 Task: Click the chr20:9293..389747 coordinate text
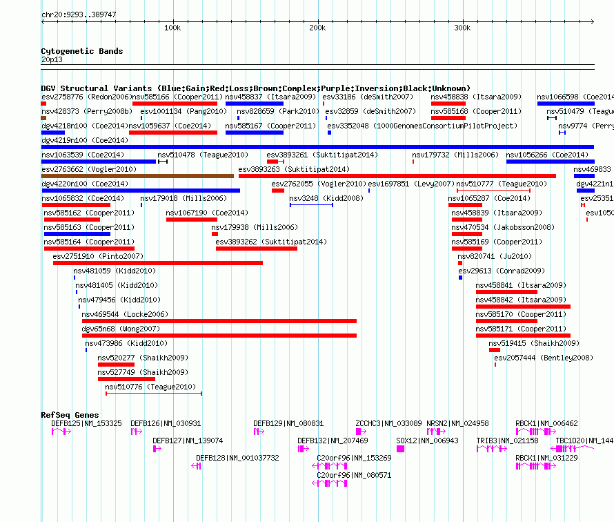79,14
